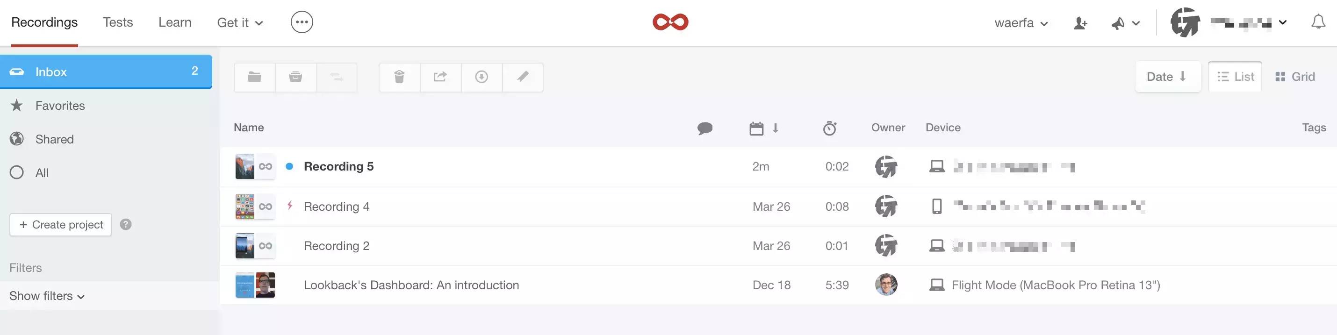Click the trash delete icon in toolbar
The image size is (1337, 335).
coord(399,77)
